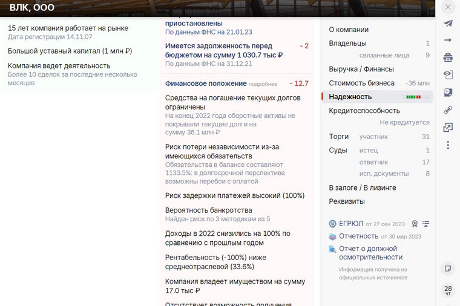The image size is (460, 306).
Task: Open the ЕГРЮЛ extract link
Action: (351, 224)
